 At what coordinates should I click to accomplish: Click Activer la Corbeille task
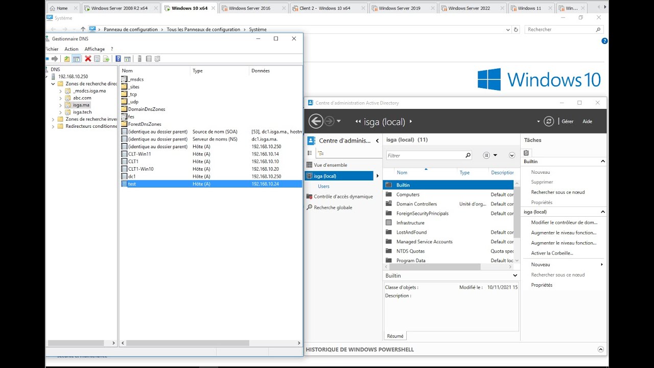tap(552, 253)
